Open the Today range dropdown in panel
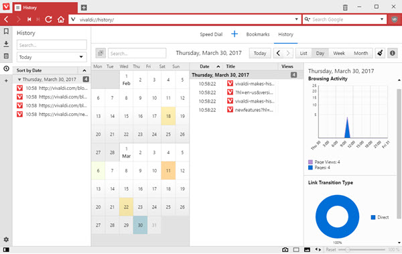 (52, 57)
